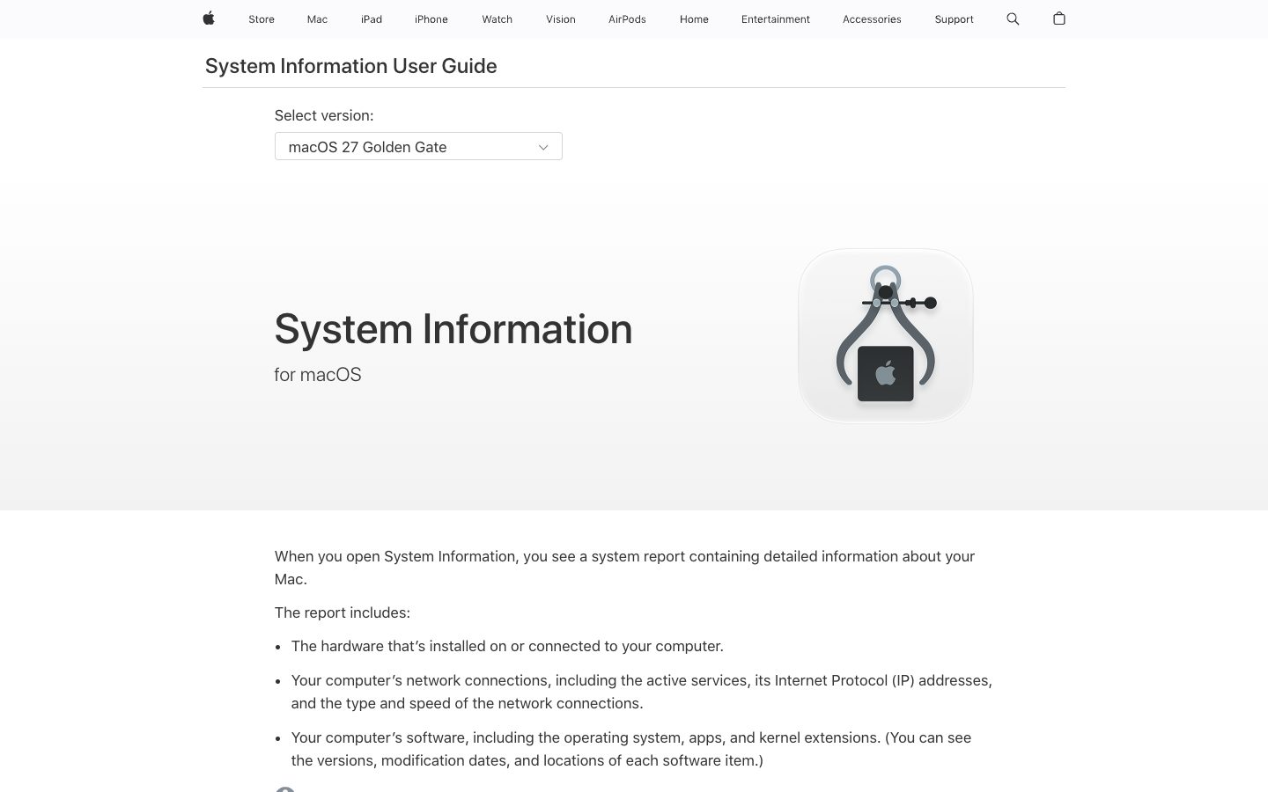Expand the macOS version dropdown
Screen dimensions: 1268x792
418,146
